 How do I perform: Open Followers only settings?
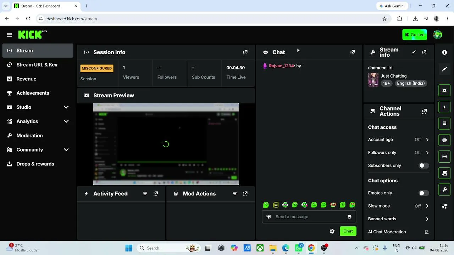click(x=398, y=153)
